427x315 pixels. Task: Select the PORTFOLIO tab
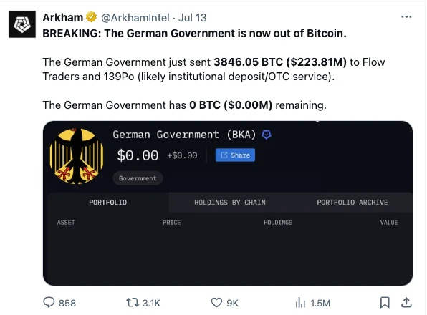108,203
